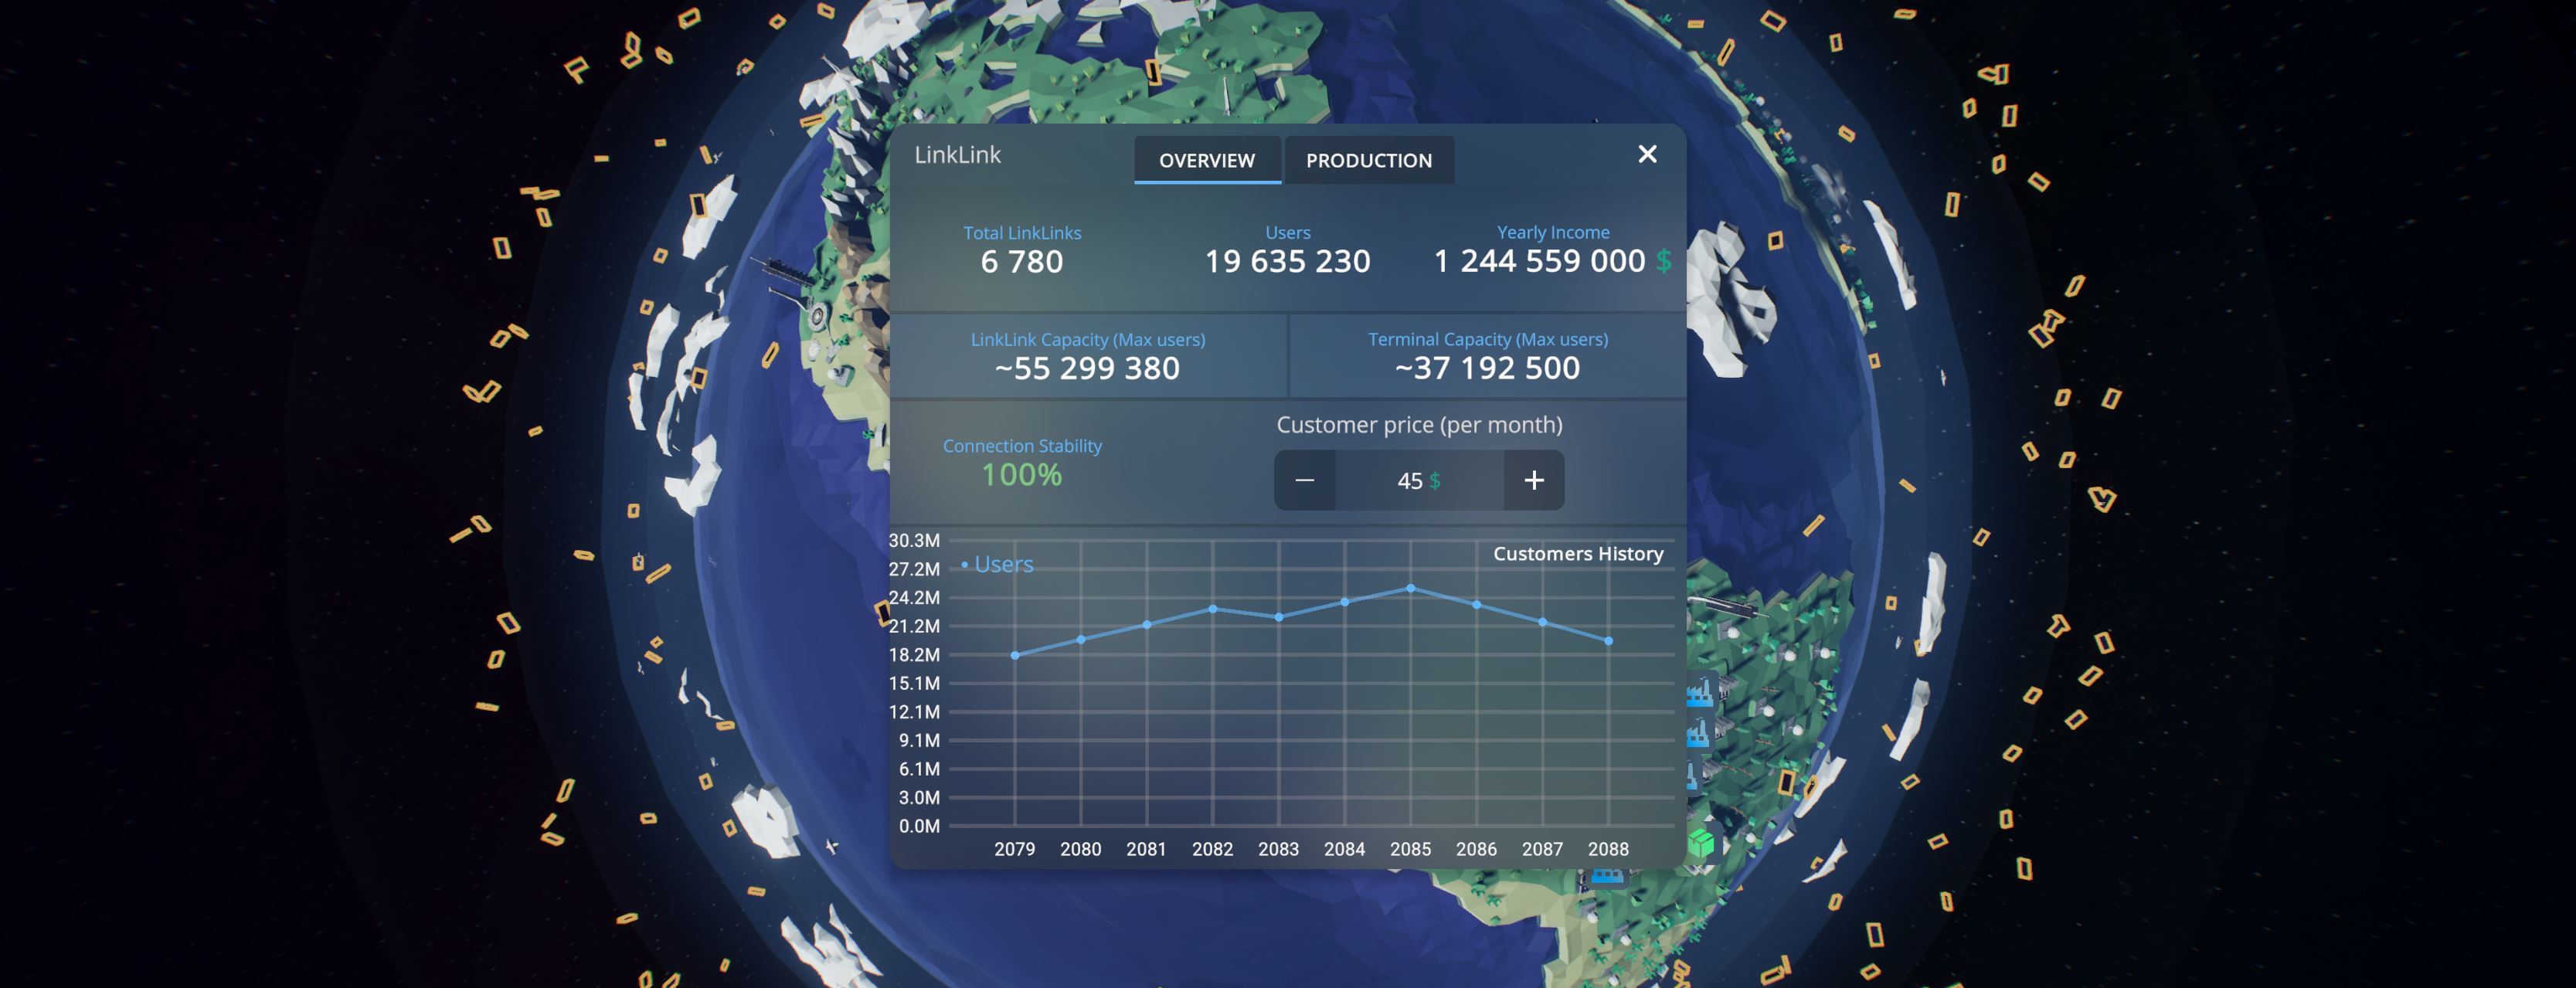
Task: Open the PRODUCTION tab
Action: [x=1368, y=160]
